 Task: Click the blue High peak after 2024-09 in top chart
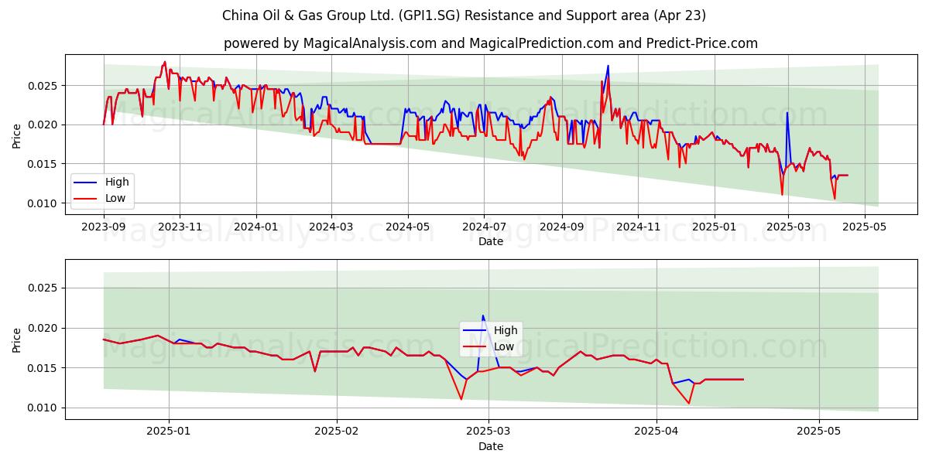[x=608, y=66]
